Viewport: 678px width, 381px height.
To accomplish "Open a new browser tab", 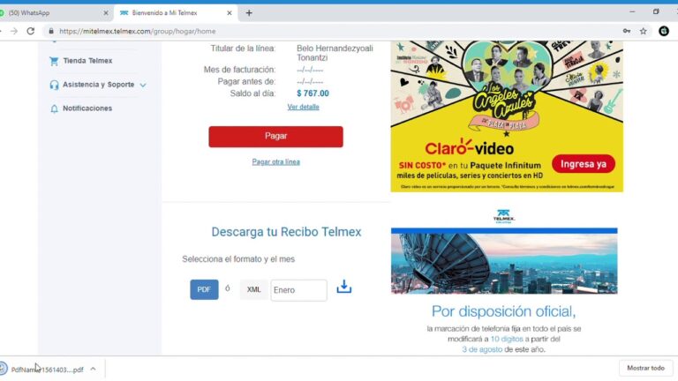I will tap(249, 13).
